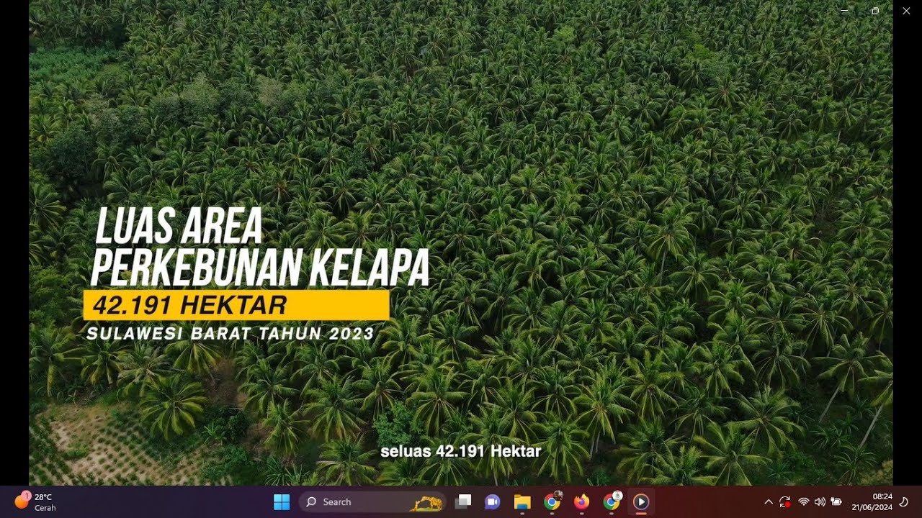922x518 pixels.
Task: Close the video player window
Action: click(x=906, y=11)
